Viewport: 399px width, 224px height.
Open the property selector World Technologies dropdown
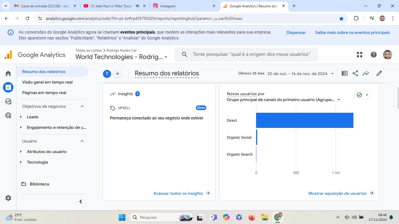(121, 57)
